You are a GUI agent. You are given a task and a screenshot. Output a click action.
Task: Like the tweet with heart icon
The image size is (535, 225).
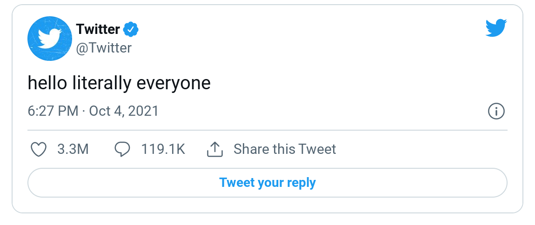39,149
